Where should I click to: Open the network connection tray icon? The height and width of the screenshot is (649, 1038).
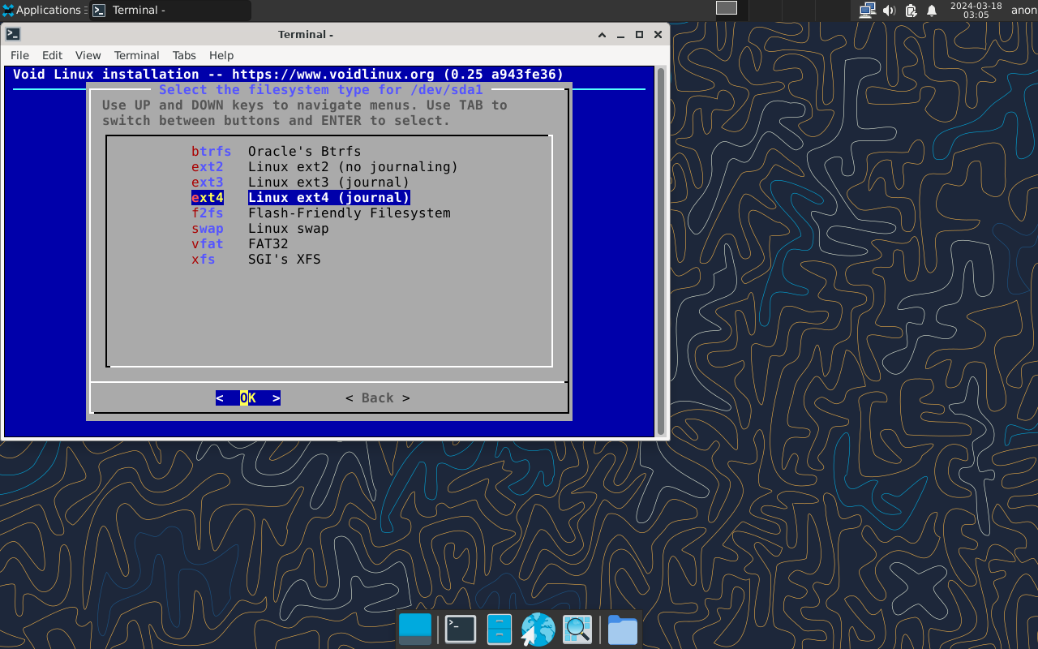pos(867,11)
